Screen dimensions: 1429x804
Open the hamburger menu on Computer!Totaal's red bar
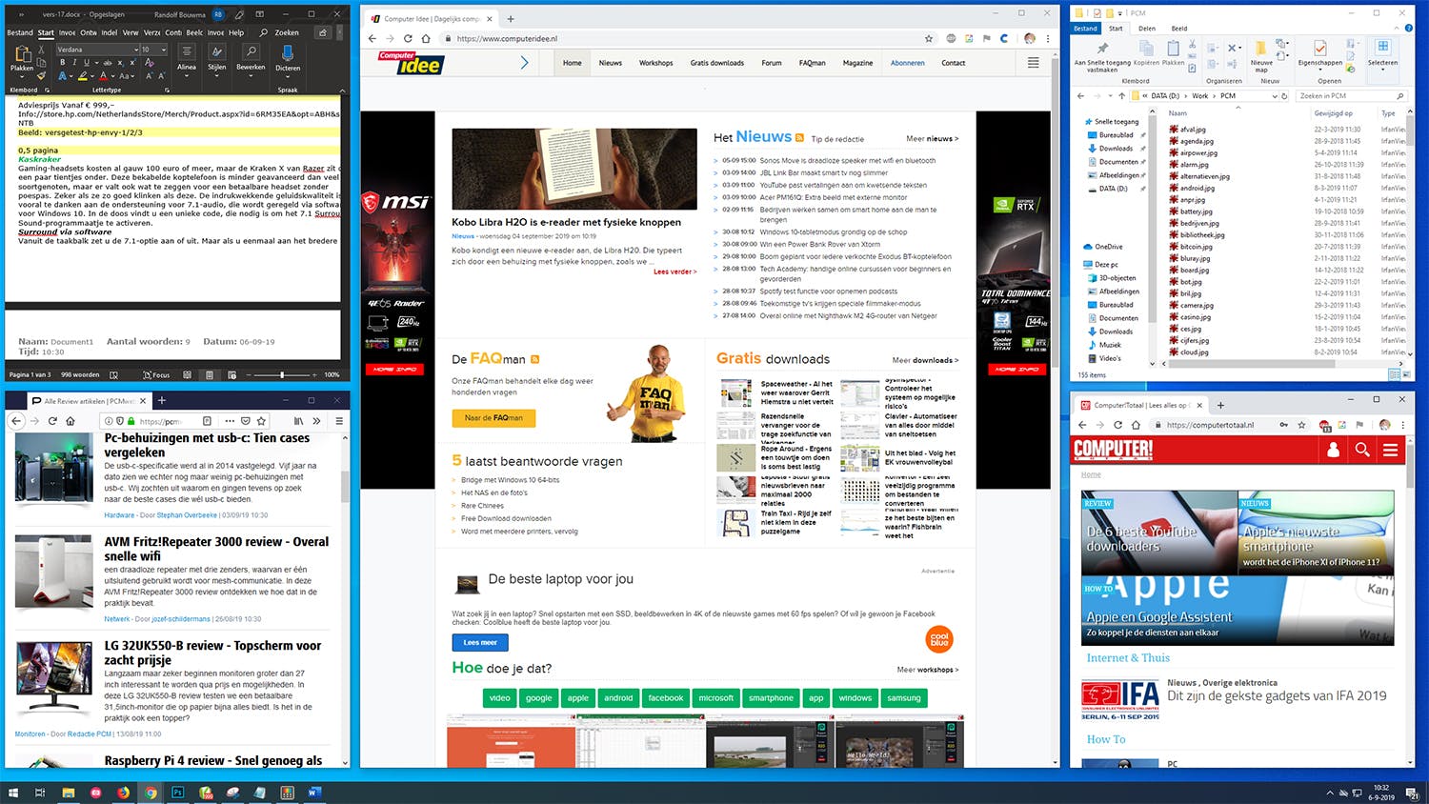point(1391,450)
